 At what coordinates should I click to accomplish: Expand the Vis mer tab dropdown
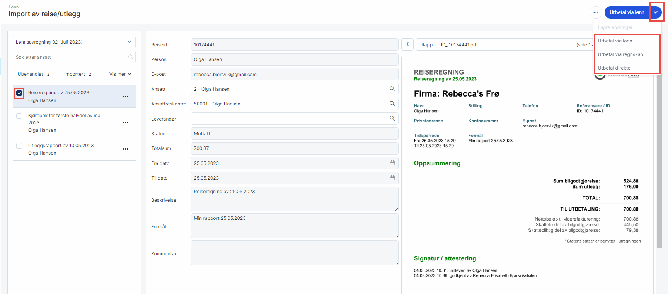coord(120,74)
